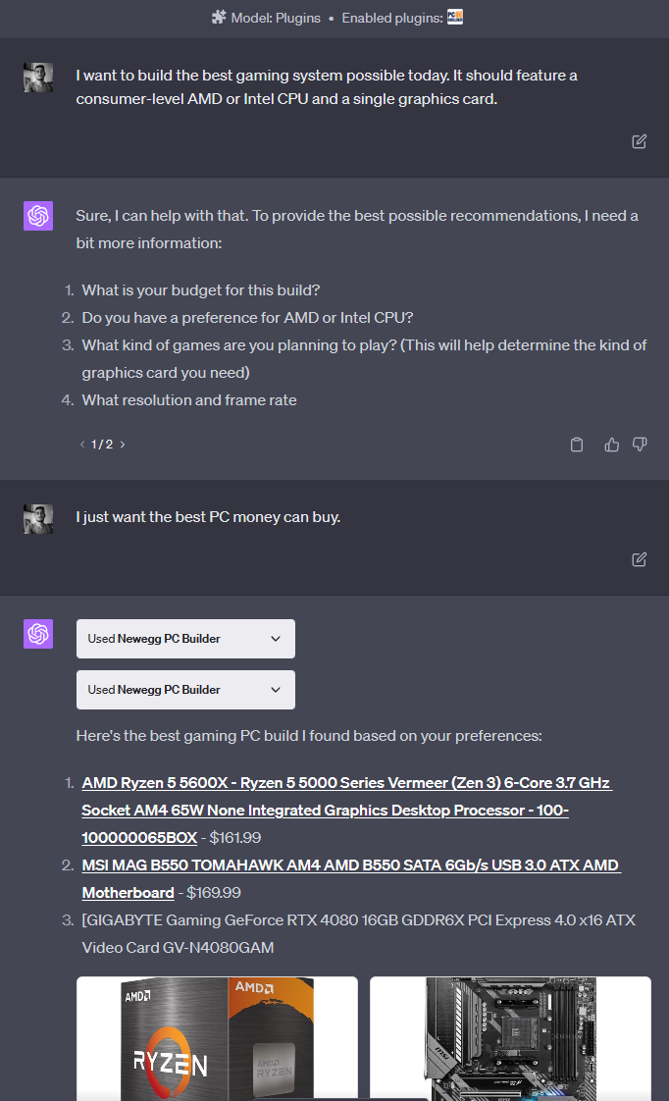Give the response a thumbs up
Viewport: 669px width, 1101px height.
(x=611, y=444)
